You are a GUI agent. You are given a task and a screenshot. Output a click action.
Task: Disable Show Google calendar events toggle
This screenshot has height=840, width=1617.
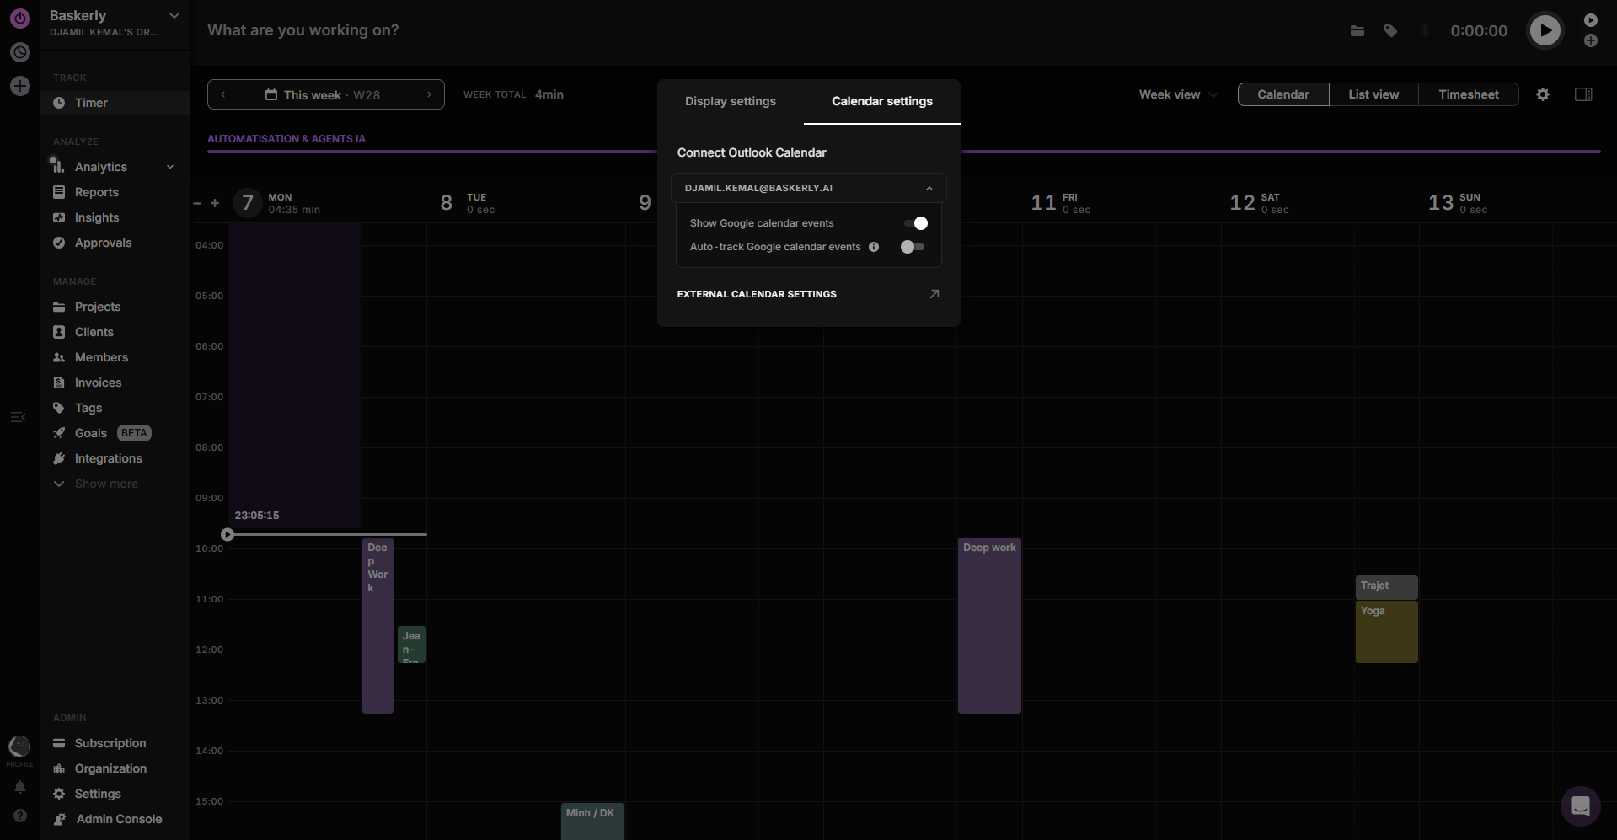click(x=915, y=223)
